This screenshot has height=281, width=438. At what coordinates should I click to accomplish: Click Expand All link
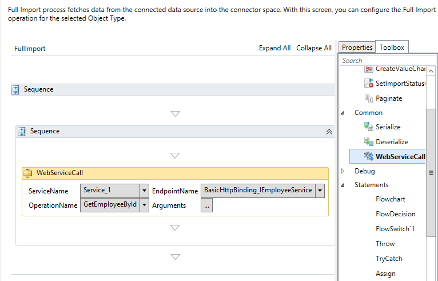pos(274,48)
